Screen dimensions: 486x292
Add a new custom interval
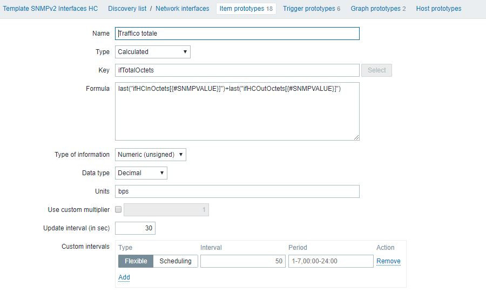pos(124,277)
